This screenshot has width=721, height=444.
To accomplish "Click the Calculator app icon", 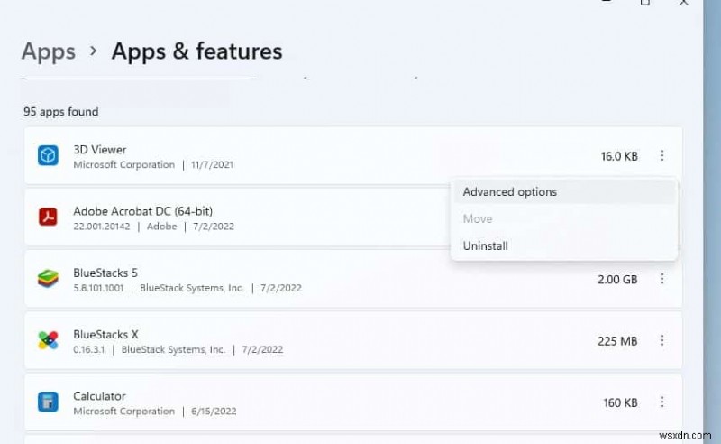I will pyautogui.click(x=48, y=402).
